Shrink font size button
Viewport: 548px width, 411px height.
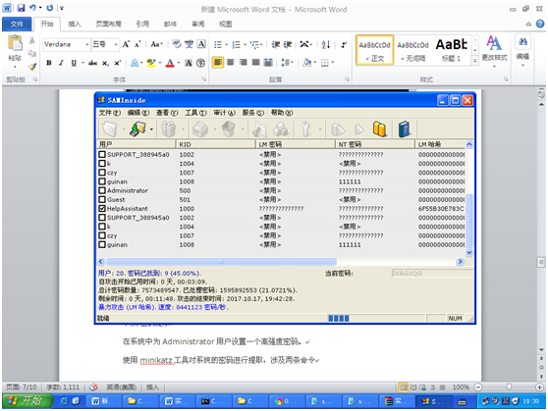[137, 44]
